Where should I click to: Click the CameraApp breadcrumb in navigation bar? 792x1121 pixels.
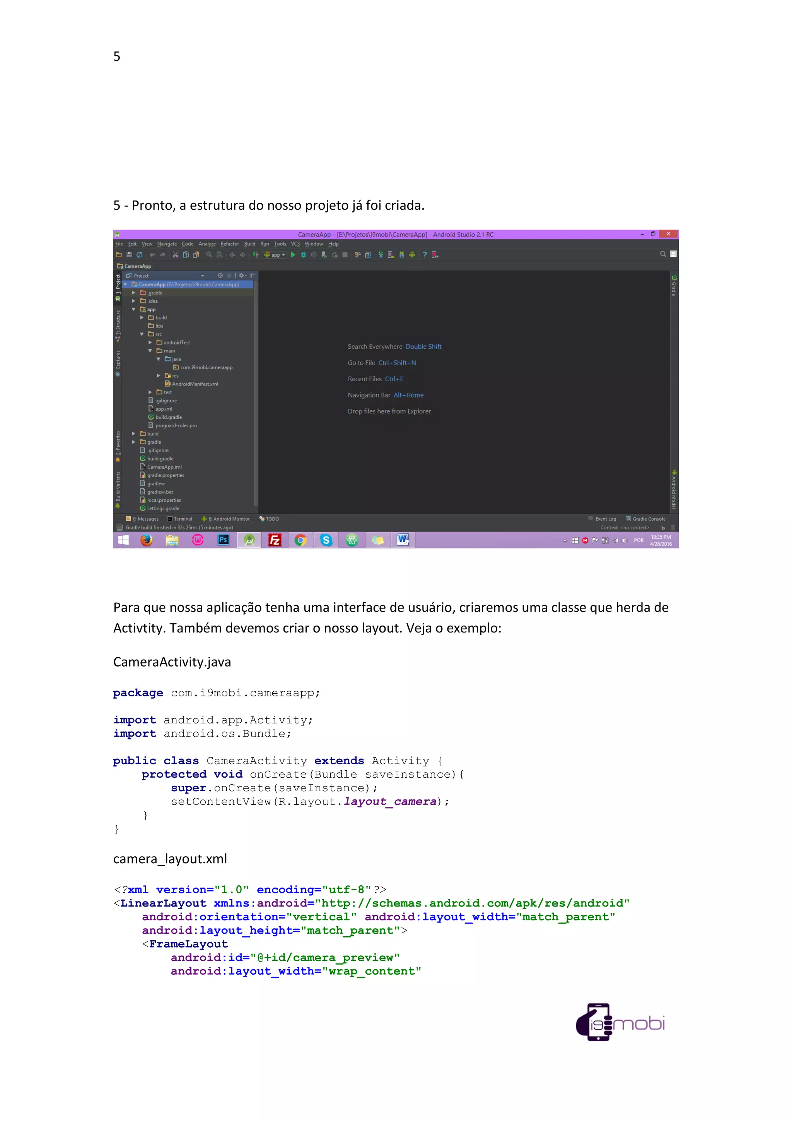coord(134,266)
